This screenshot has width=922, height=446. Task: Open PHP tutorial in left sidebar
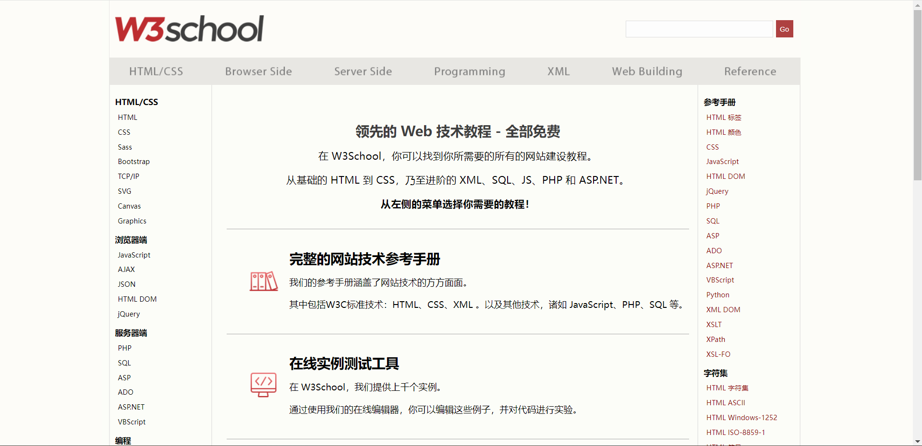[x=125, y=348]
